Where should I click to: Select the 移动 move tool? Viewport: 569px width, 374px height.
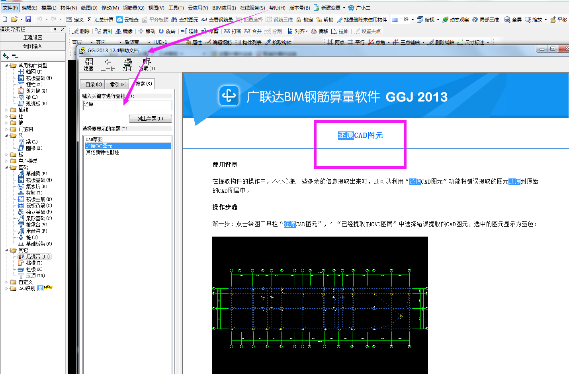(x=147, y=31)
